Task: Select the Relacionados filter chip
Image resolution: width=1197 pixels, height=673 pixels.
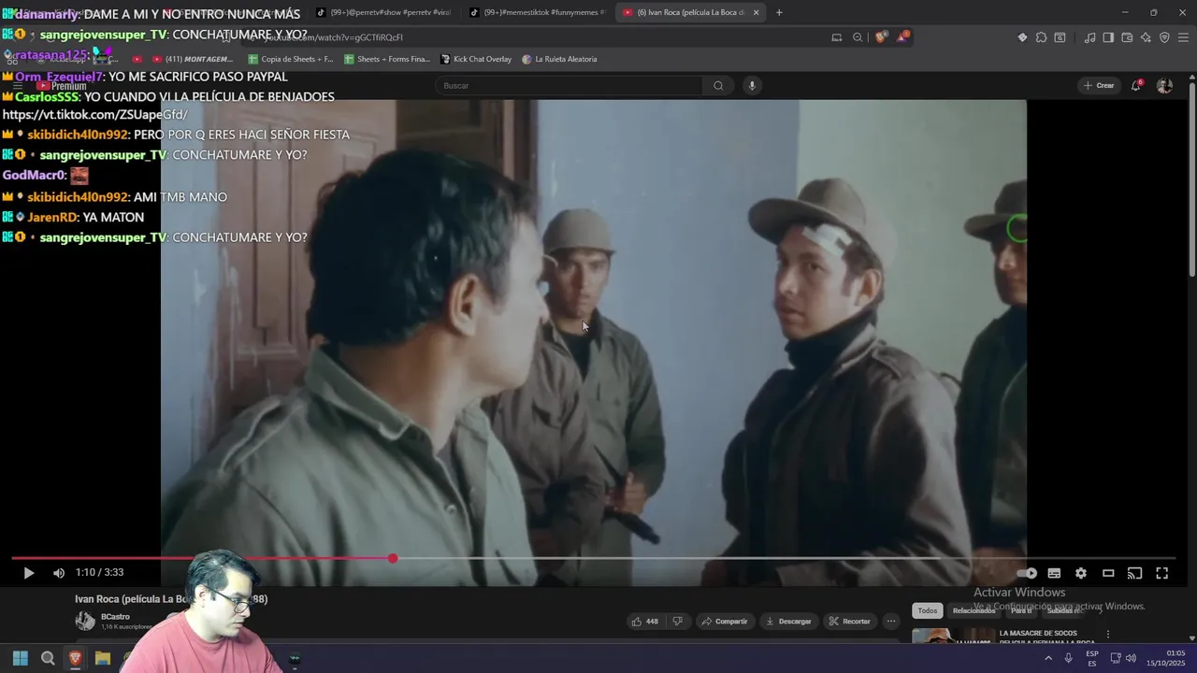Action: [973, 610]
